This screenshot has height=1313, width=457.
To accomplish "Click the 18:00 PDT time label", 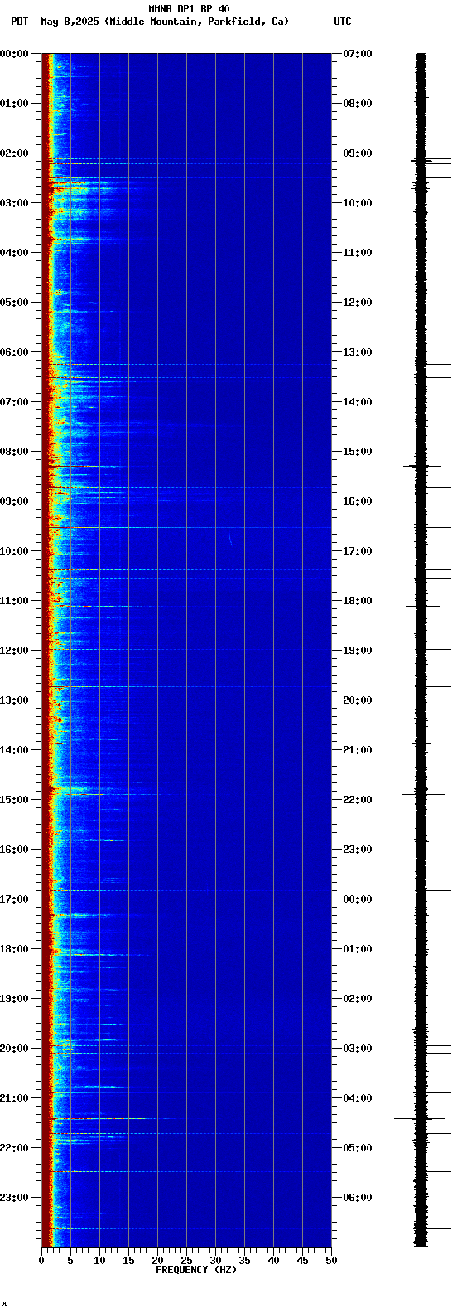I will tap(15, 949).
